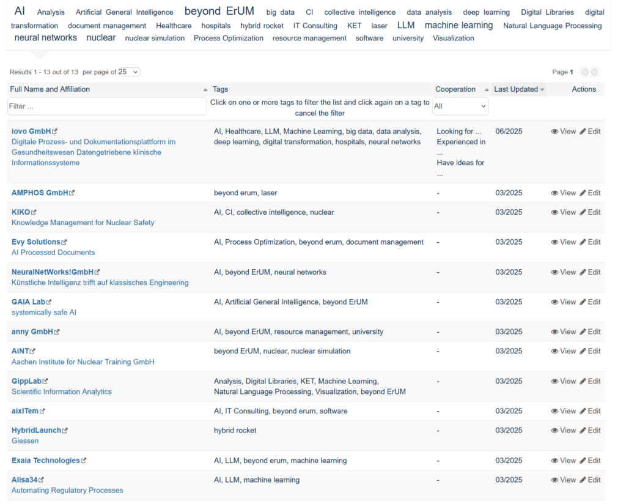Filter by the LLM tag in cloud
Image resolution: width=626 pixels, height=504 pixels.
[406, 26]
